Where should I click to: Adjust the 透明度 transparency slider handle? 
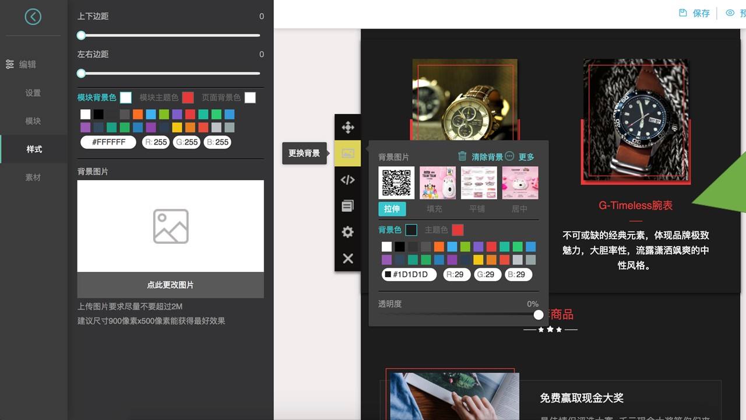(x=539, y=315)
